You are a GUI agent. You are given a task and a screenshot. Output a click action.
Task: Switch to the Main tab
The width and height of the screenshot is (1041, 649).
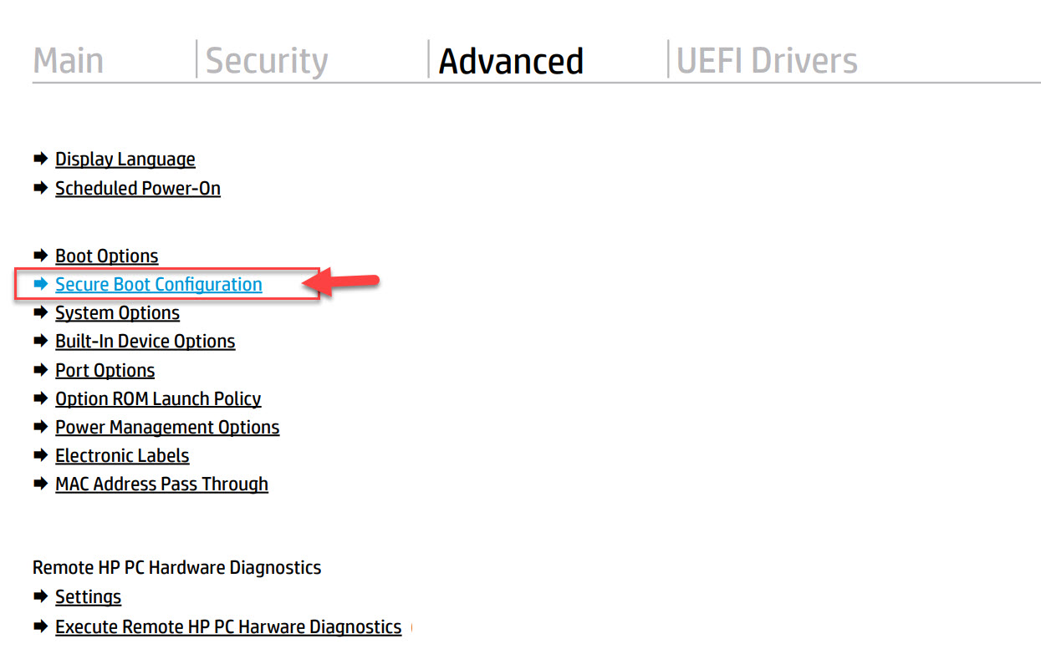68,61
